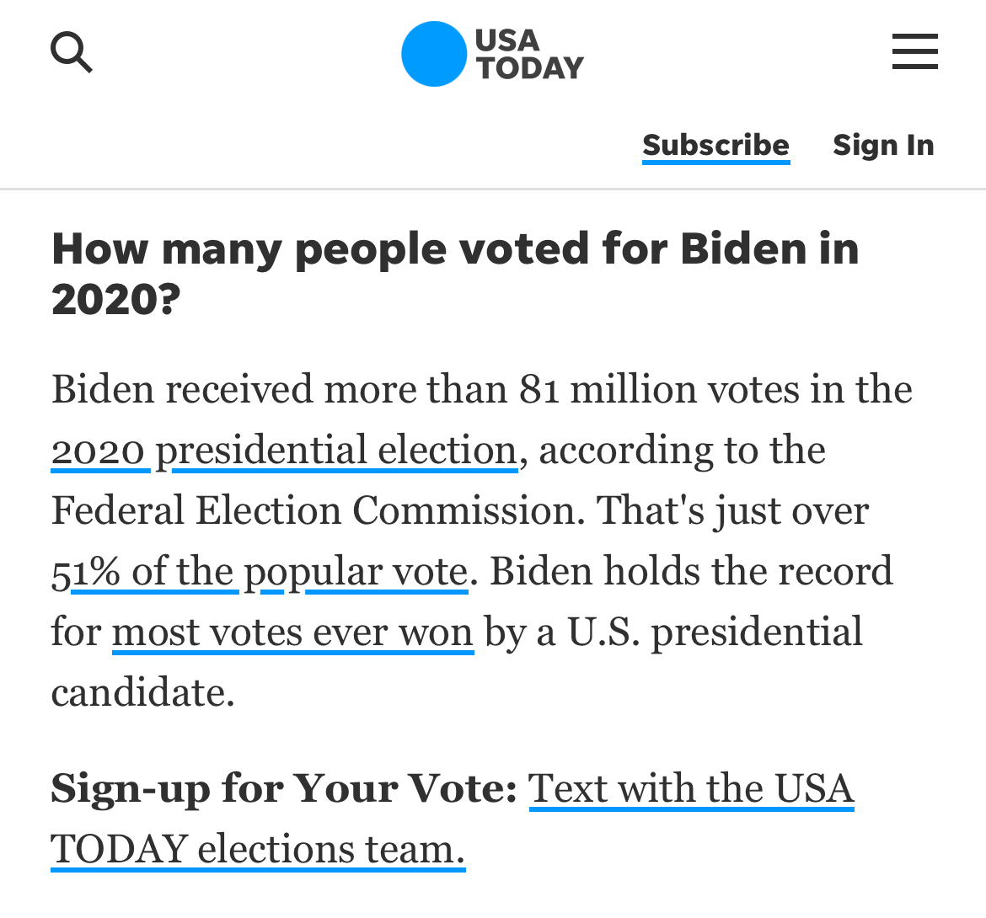Open the Sign In link

click(x=883, y=146)
